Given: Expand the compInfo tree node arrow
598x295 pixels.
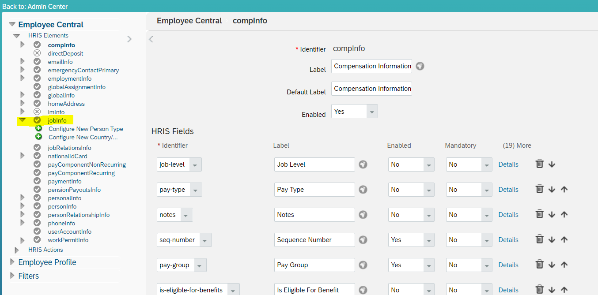Looking at the screenshot, I should point(23,45).
